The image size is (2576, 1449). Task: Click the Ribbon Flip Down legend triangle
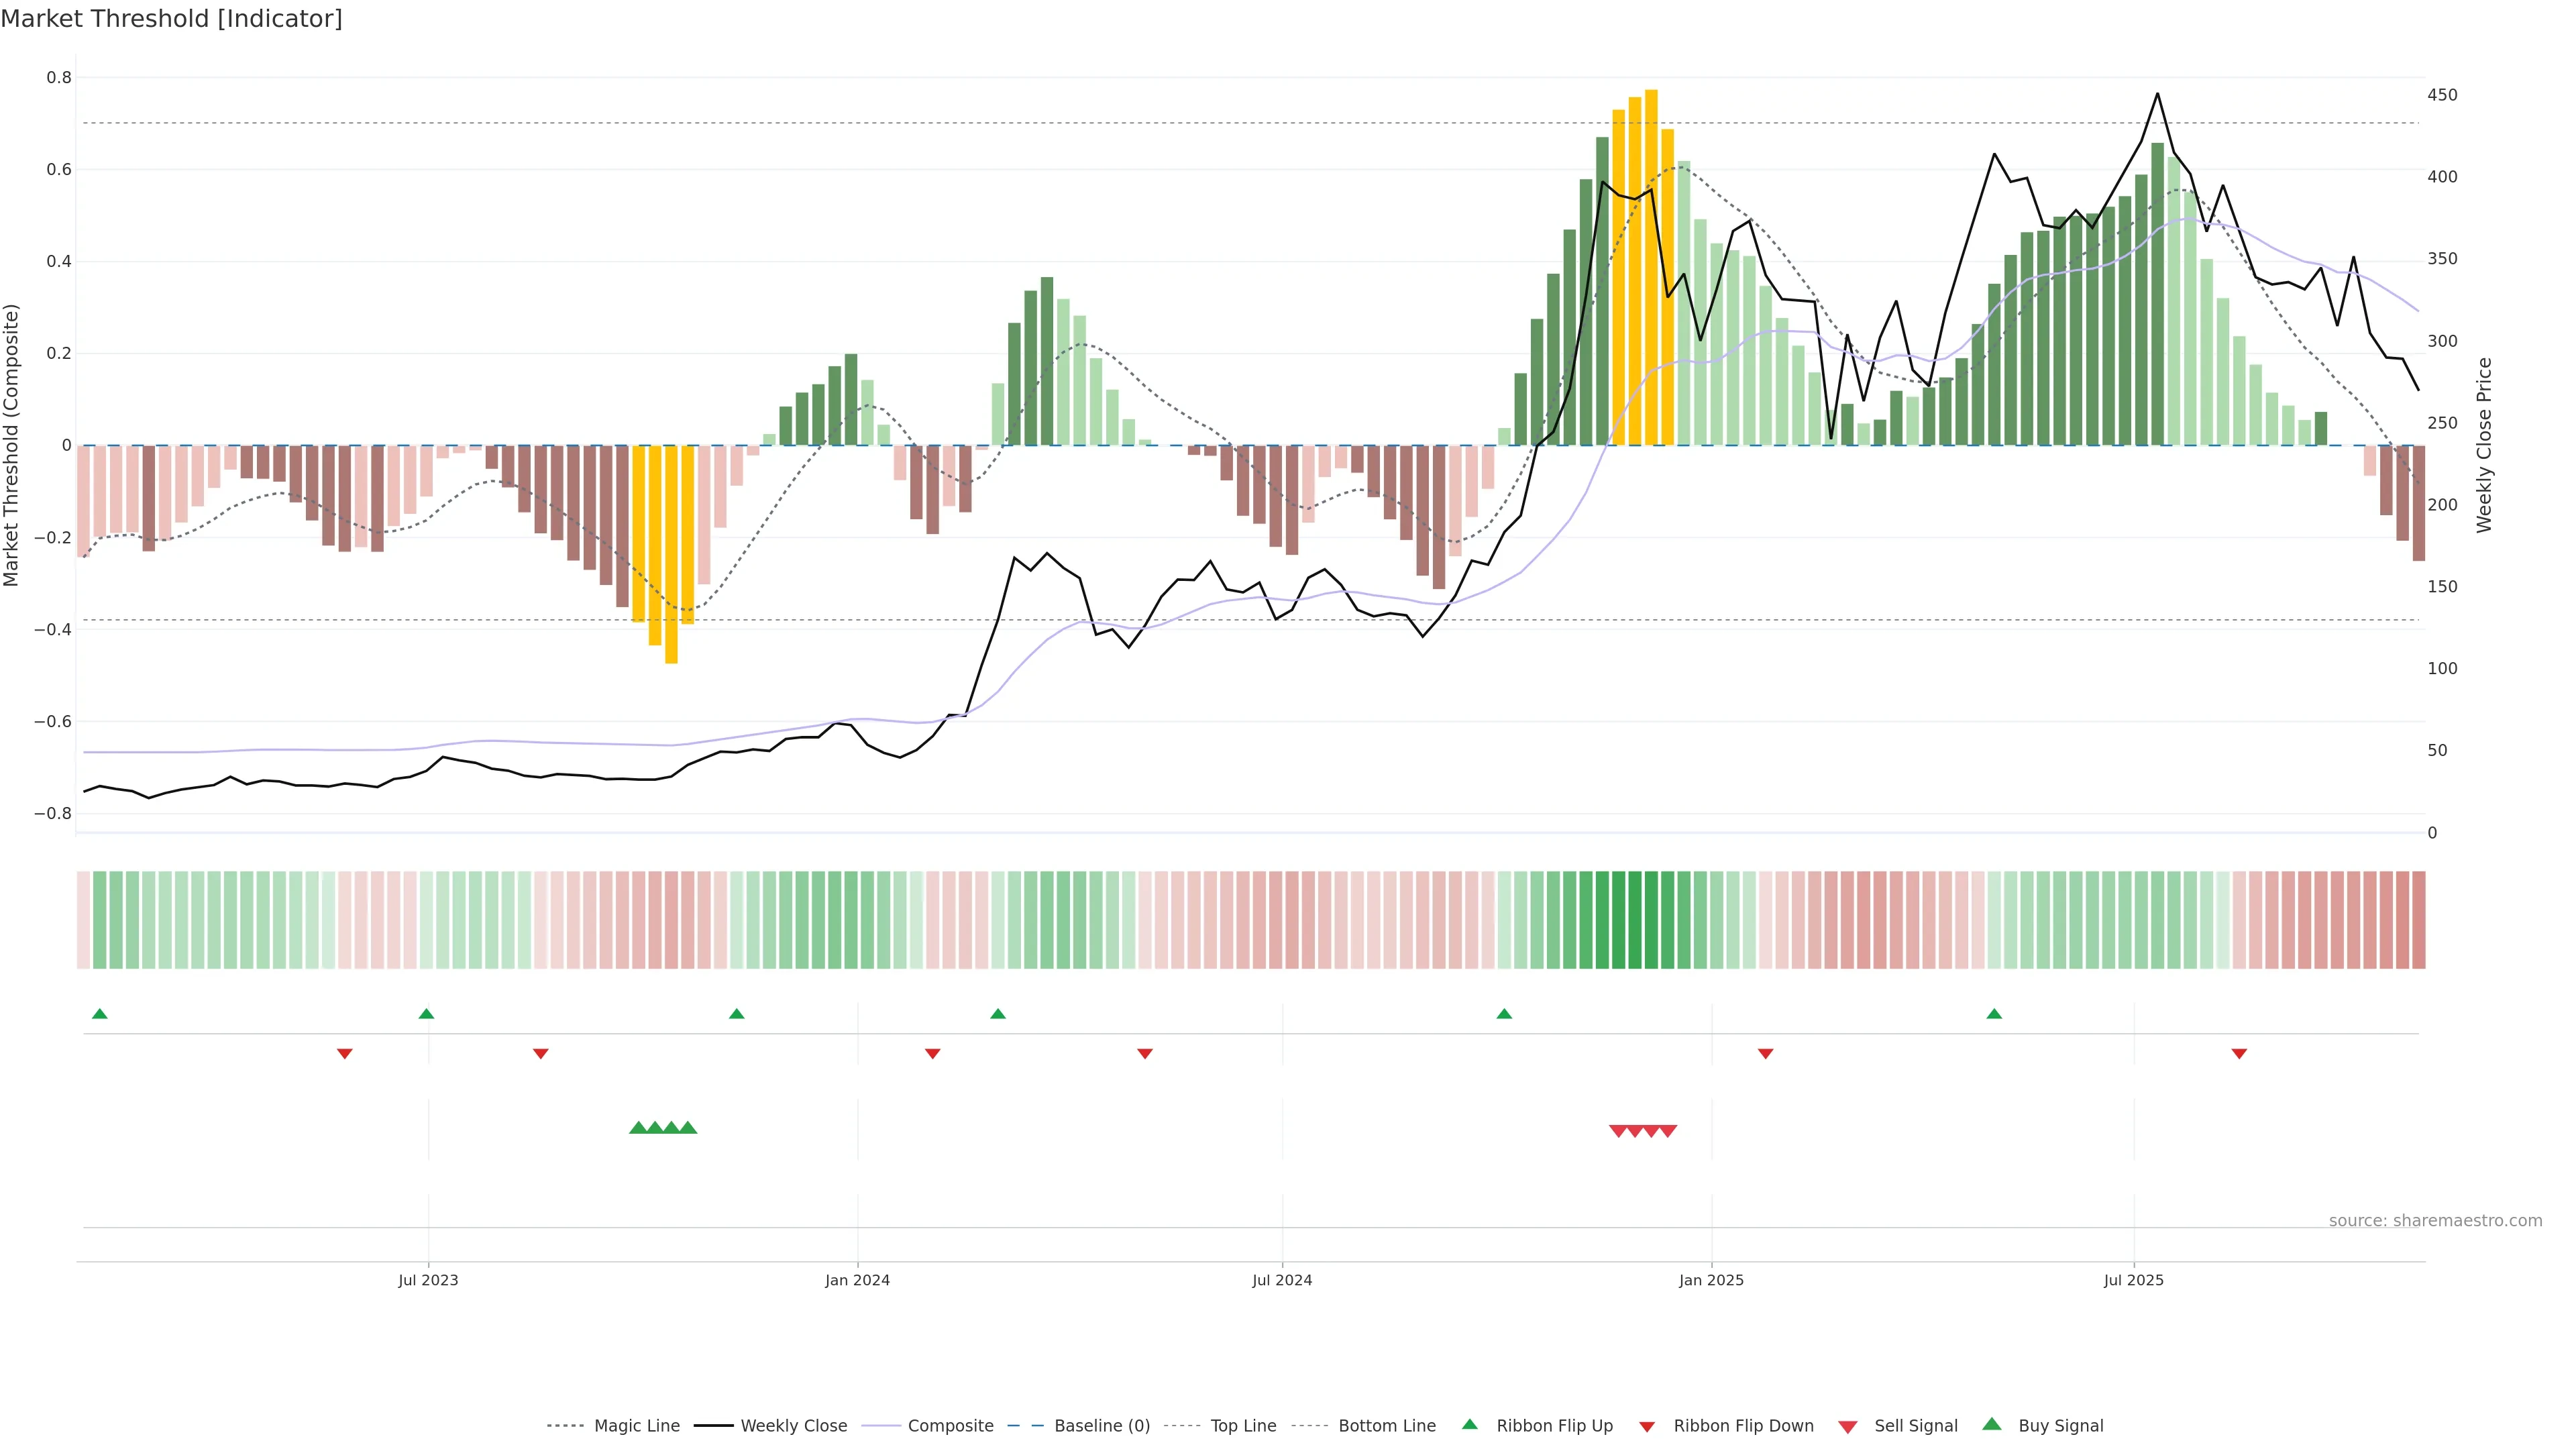pos(1647,1426)
